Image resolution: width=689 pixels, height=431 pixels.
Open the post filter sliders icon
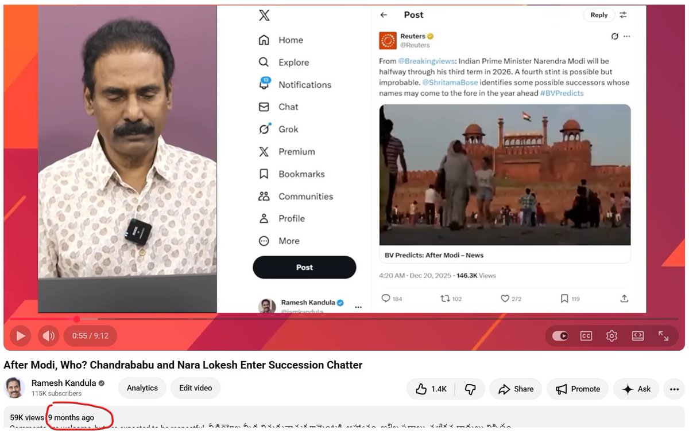[624, 15]
